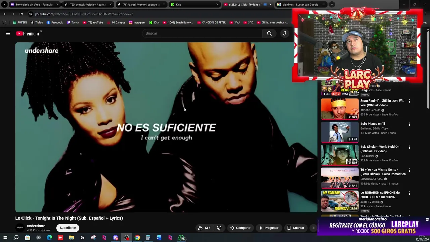Close the Kick browser tab
This screenshot has width=430, height=242.
[x=217, y=5]
